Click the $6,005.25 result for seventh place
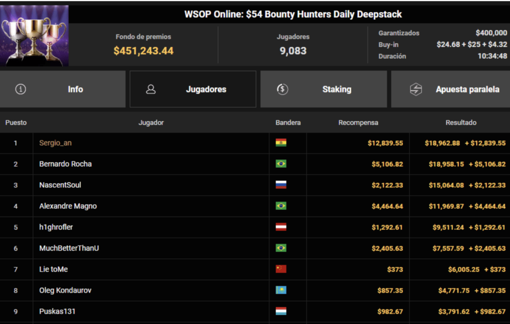Screen dimensions: 510x324 pos(464,269)
